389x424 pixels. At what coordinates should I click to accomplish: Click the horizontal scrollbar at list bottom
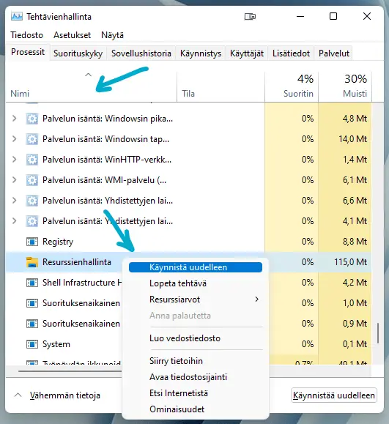[x=70, y=371]
